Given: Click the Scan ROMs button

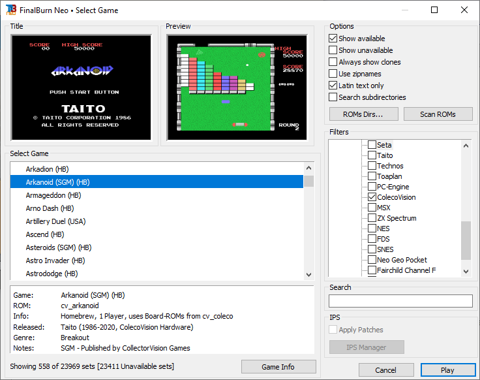Looking at the screenshot, I should (x=438, y=114).
